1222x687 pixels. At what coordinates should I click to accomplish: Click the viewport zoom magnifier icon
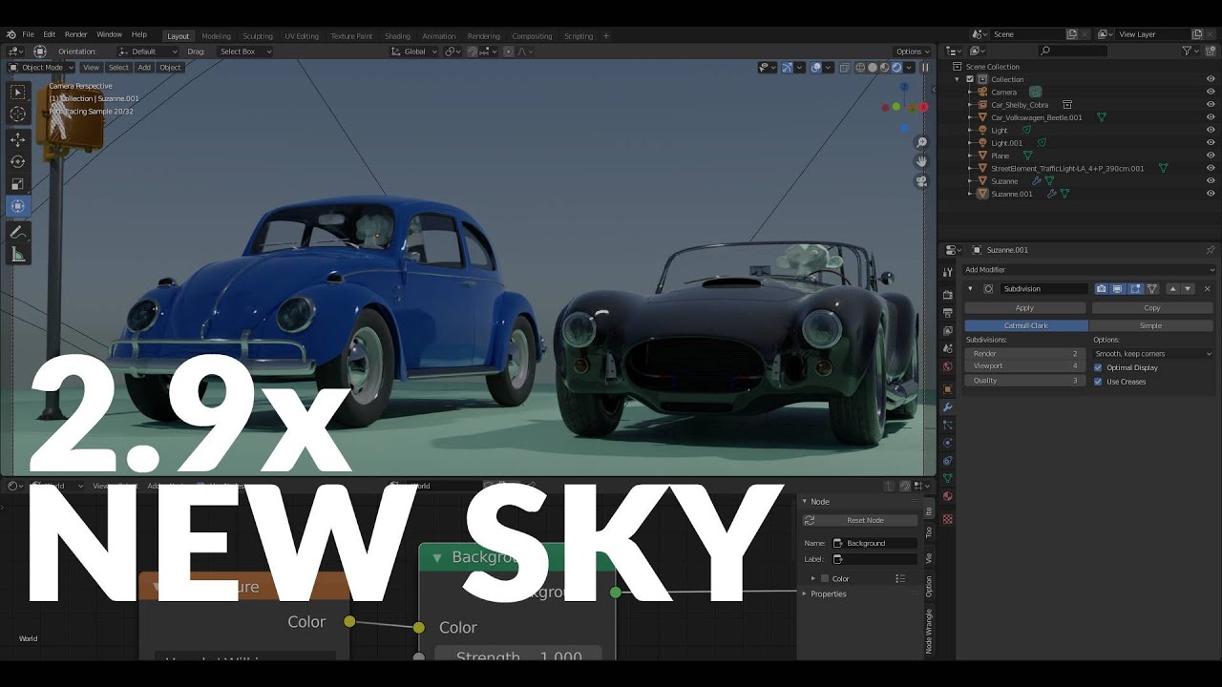[921, 142]
